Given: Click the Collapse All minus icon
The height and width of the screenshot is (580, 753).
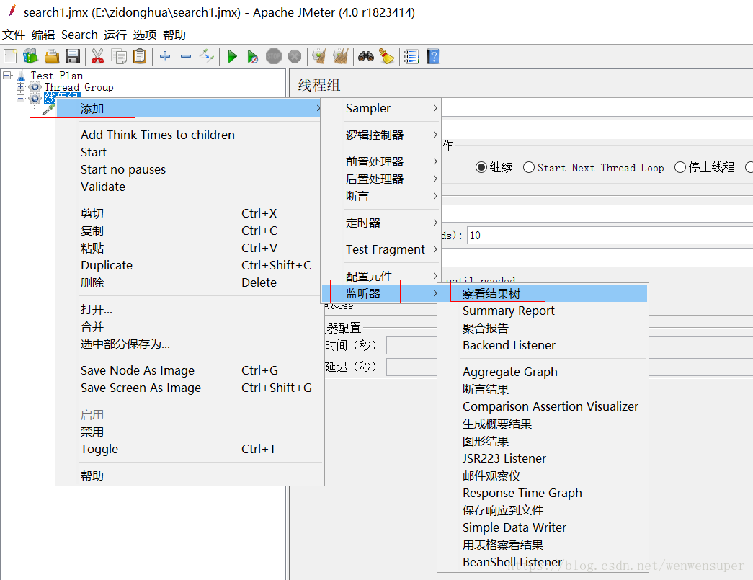Looking at the screenshot, I should [x=186, y=56].
